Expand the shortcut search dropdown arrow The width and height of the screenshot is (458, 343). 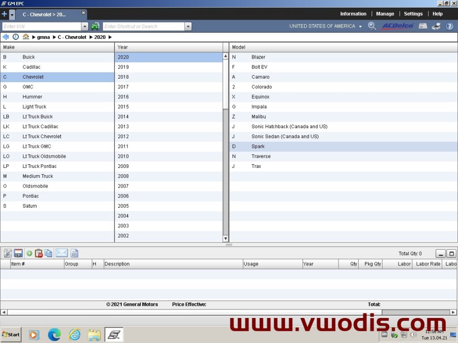point(188,26)
